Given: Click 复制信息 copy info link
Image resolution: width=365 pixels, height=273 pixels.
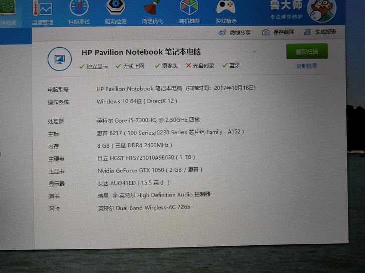Looking at the screenshot, I should 306,66.
